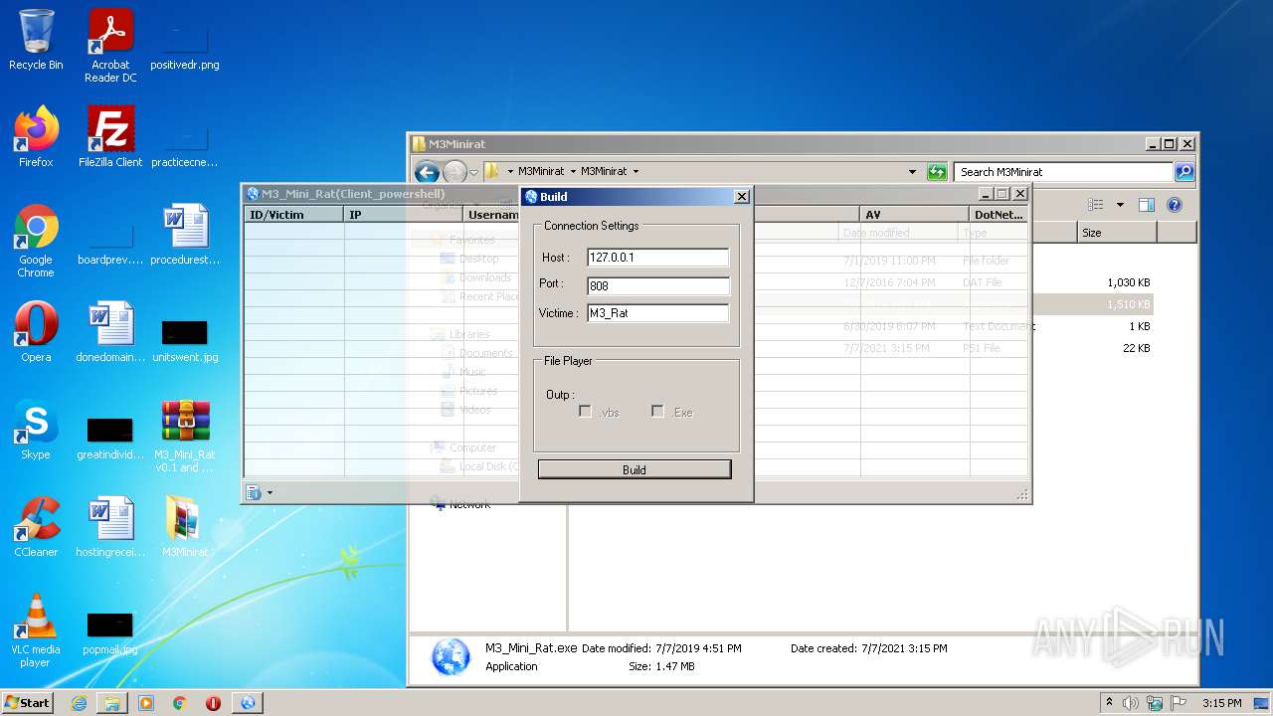Launch Firefox from desktop

36,137
